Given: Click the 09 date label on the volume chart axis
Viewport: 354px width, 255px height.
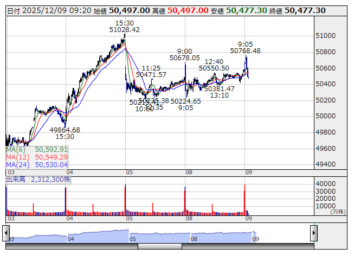Looking at the screenshot, I should (x=249, y=219).
